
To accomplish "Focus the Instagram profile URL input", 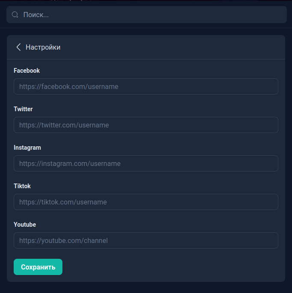I will tap(146, 163).
